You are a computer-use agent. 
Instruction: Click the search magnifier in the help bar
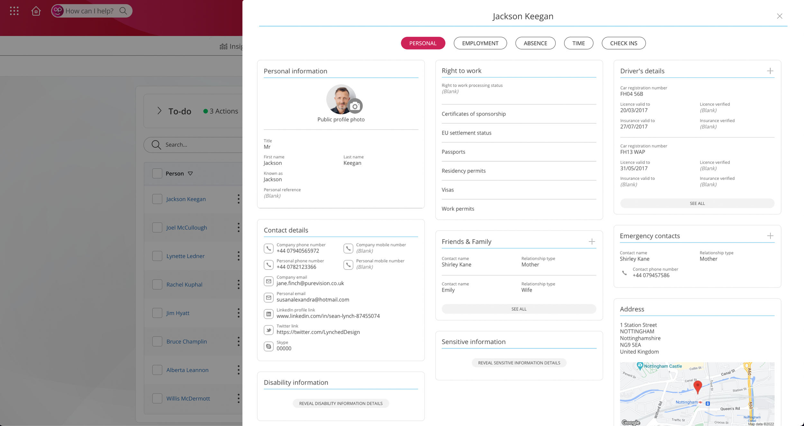pos(123,11)
